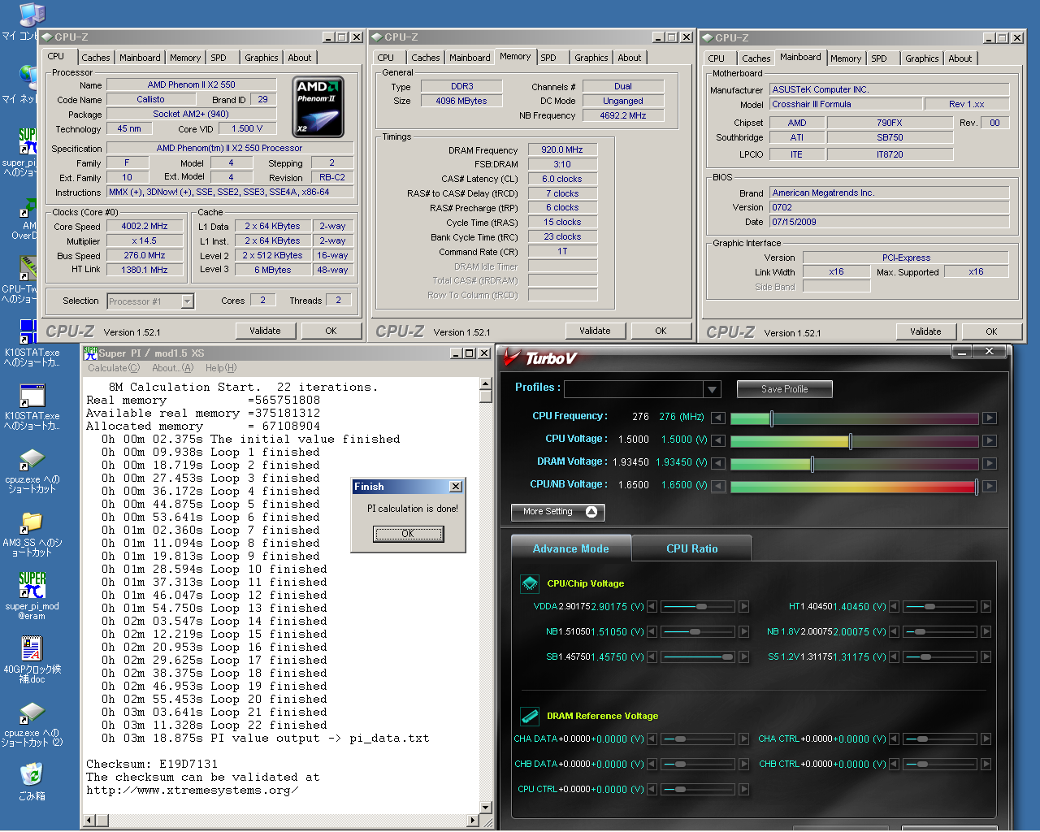Screen dimensions: 1040x832
Task: Click OK in the left CPU-Z CPU window
Action: [331, 331]
